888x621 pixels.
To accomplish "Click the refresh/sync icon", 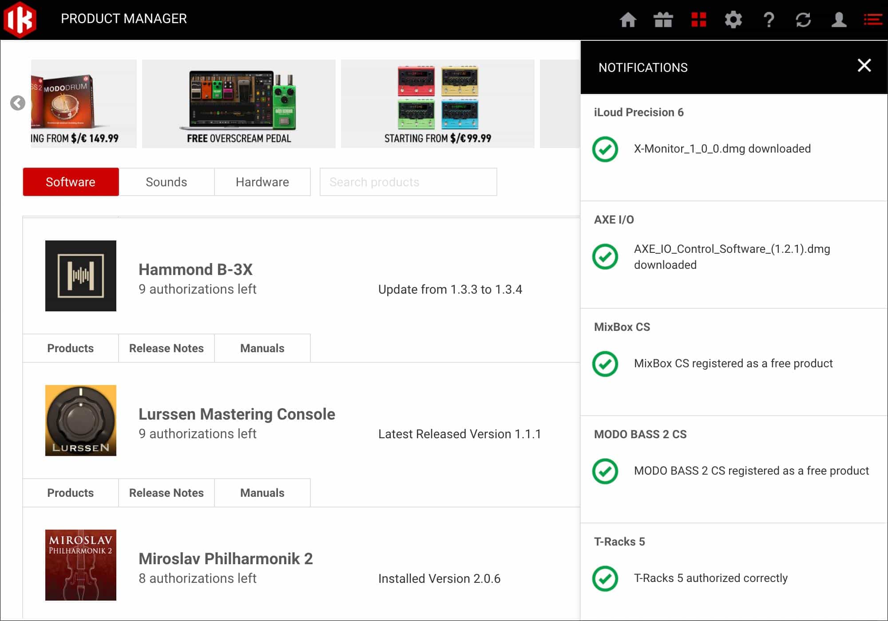I will [x=804, y=19].
